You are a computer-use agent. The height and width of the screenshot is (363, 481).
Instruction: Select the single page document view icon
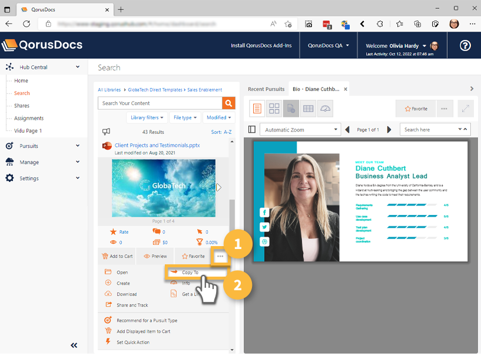point(257,108)
